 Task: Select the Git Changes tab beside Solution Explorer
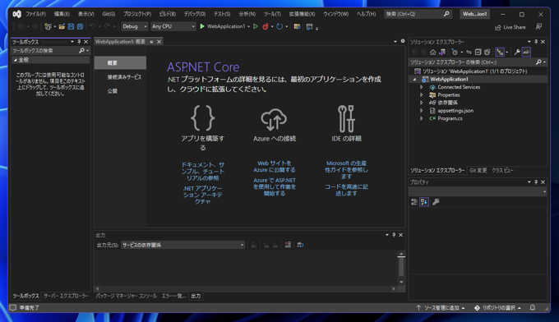[478, 171]
